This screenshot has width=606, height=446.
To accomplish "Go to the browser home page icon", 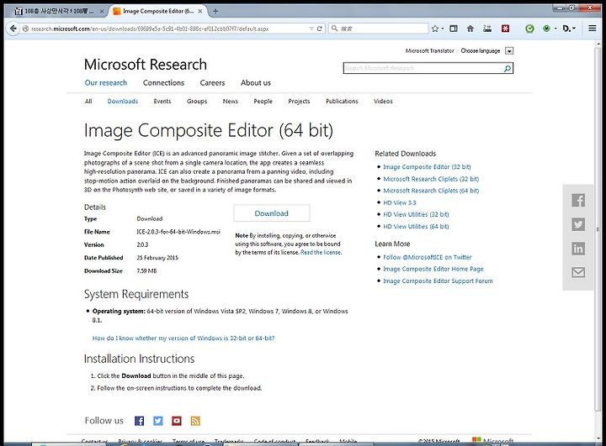I will click(470, 29).
